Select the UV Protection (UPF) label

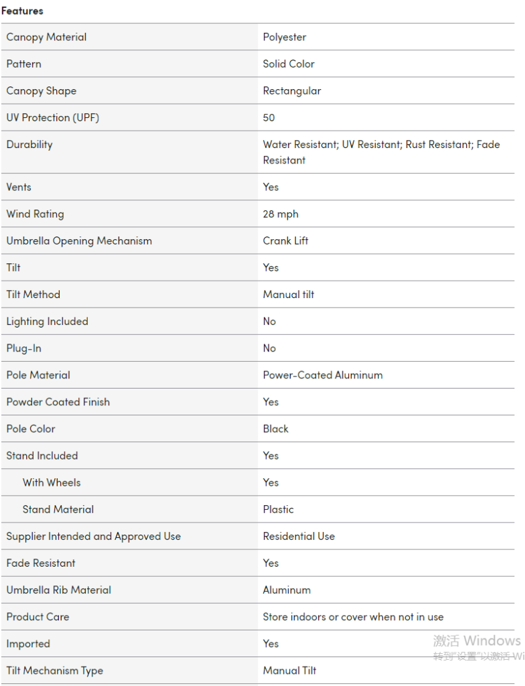tap(53, 117)
